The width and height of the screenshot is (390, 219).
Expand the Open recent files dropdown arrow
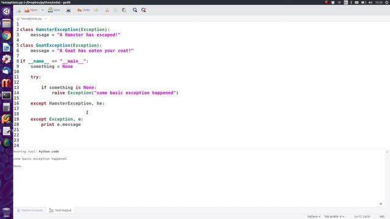pyautogui.click(x=43, y=10)
